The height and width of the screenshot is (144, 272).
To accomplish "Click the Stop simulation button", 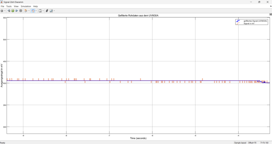I will coord(21,11).
